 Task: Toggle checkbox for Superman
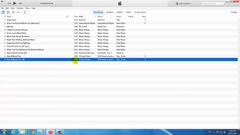pos(5,43)
